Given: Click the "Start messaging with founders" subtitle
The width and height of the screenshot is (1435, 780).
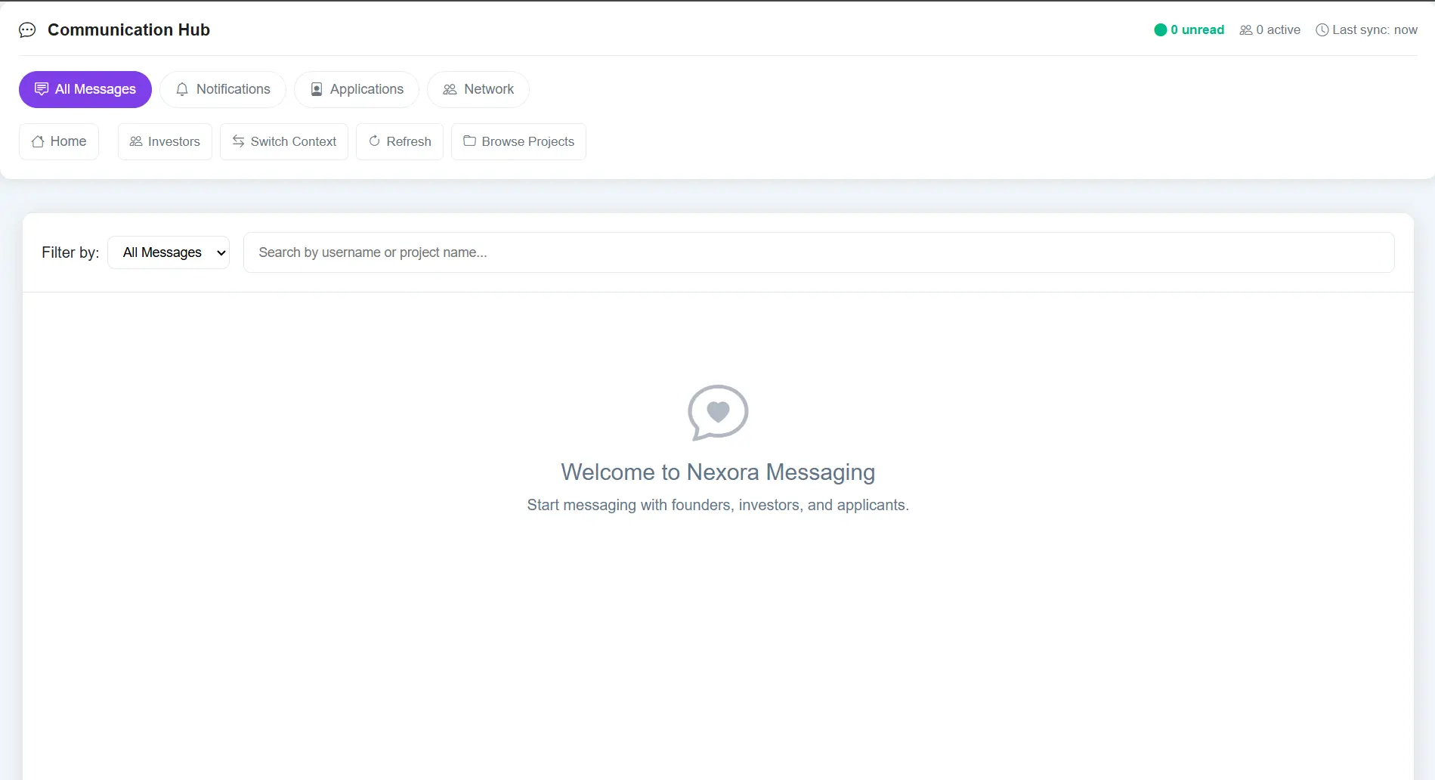Looking at the screenshot, I should [718, 505].
